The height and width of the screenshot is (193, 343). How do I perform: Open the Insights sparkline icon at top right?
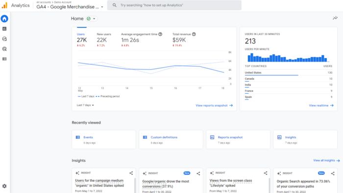coord(335,18)
